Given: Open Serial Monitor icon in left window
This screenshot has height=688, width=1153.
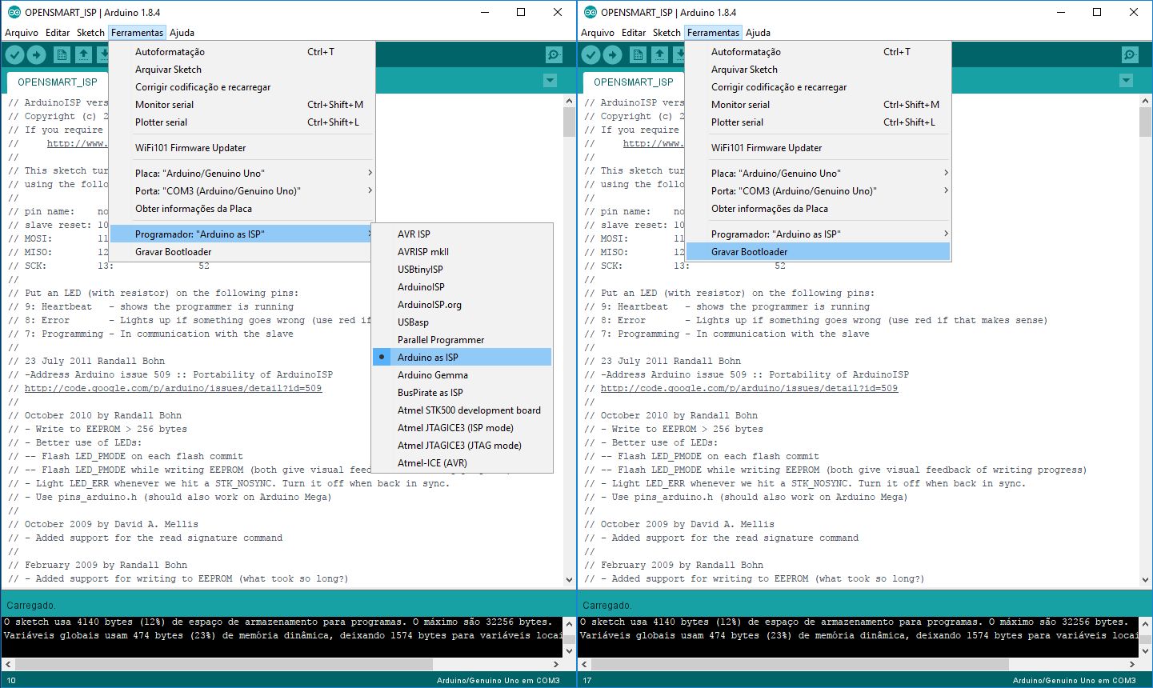Looking at the screenshot, I should point(554,54).
